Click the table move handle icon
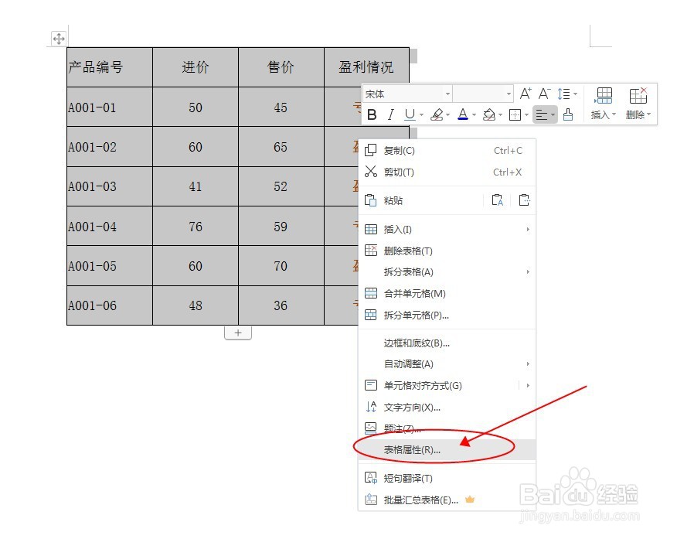Viewport: 677px width, 539px height. click(x=59, y=39)
